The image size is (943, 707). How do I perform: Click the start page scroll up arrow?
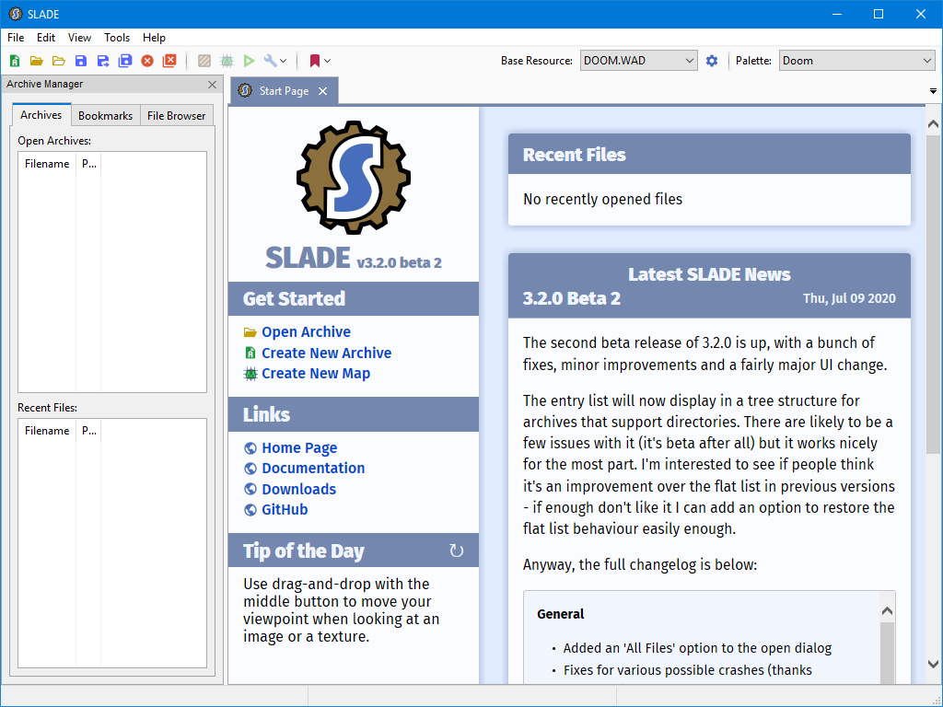(933, 124)
